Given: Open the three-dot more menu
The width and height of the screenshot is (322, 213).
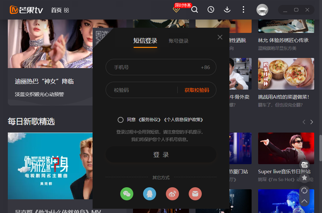Looking at the screenshot, I should [243, 10].
